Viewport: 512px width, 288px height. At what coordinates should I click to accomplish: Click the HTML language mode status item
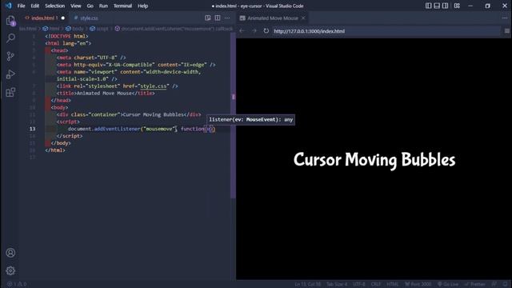point(393,284)
